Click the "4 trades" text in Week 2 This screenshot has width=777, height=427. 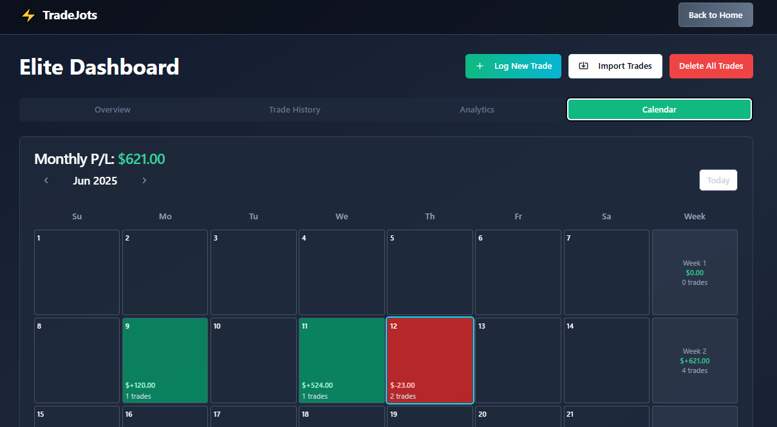pyautogui.click(x=695, y=370)
